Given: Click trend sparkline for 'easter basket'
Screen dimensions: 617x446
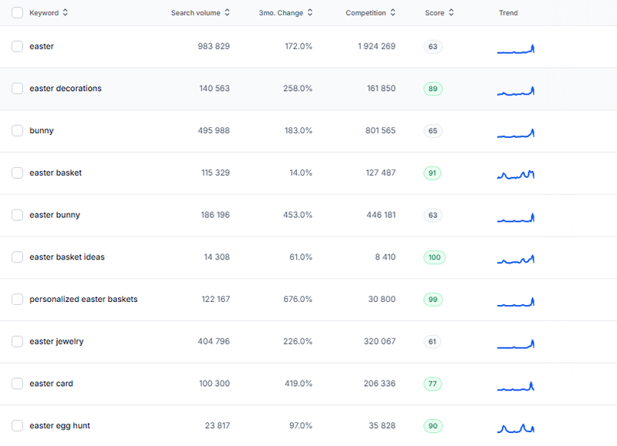Looking at the screenshot, I should [x=516, y=174].
